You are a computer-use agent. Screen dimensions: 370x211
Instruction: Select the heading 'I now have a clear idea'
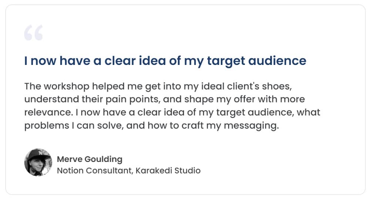click(165, 61)
